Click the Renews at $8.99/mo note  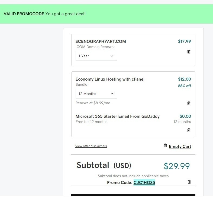93,103
